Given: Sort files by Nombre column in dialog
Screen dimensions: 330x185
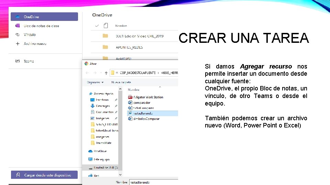Looking at the screenshot, I should pos(134,89).
